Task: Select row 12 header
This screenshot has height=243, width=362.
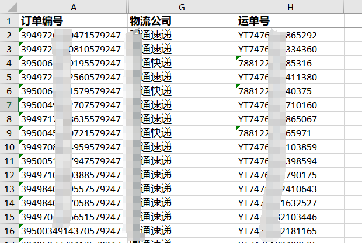Action: point(9,175)
